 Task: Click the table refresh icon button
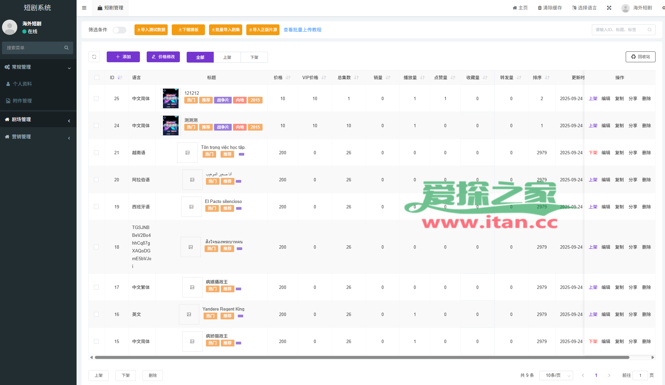[94, 57]
